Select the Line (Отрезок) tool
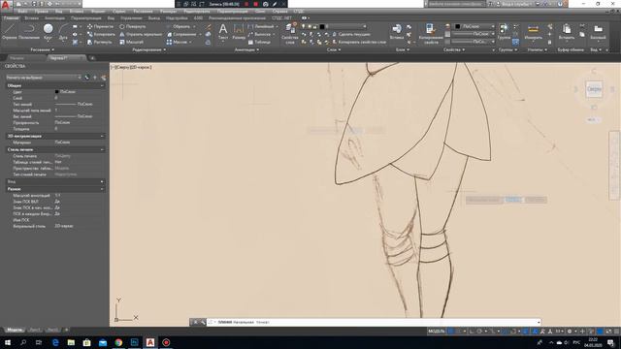 pyautogui.click(x=9, y=31)
